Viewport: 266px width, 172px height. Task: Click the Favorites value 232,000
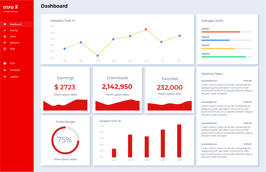click(170, 87)
